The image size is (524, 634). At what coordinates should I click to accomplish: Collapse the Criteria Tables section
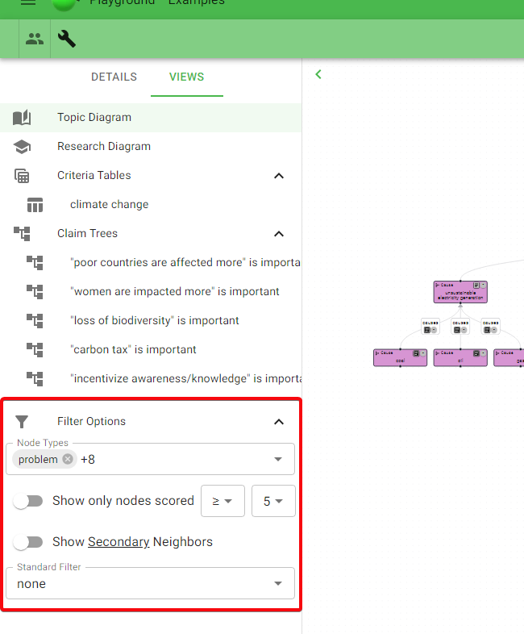[279, 176]
